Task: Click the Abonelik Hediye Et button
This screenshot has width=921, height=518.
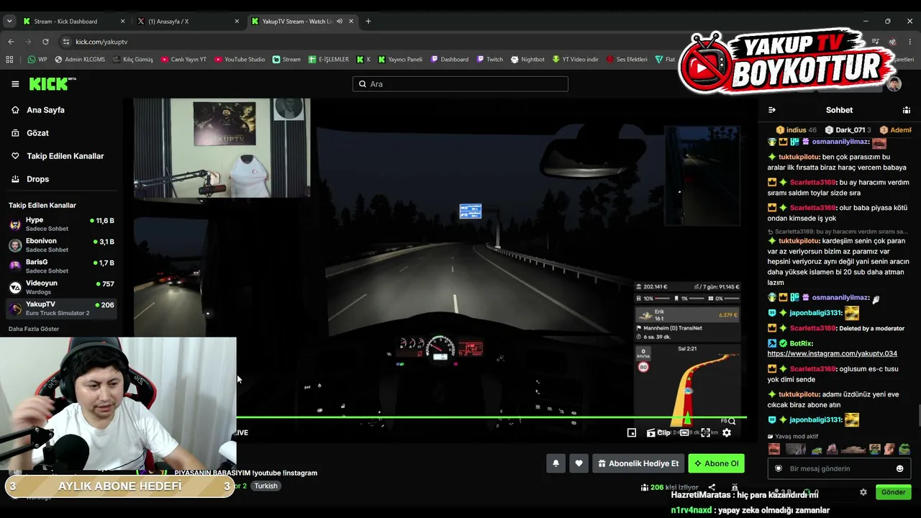Action: click(x=638, y=463)
